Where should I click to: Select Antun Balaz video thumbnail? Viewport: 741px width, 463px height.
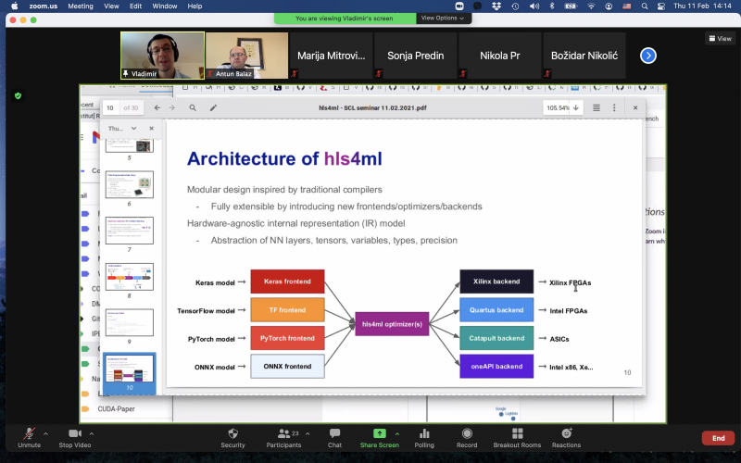(x=246, y=56)
